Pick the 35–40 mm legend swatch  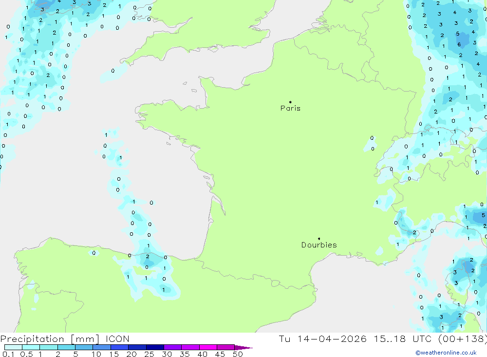pyautogui.click(x=190, y=347)
